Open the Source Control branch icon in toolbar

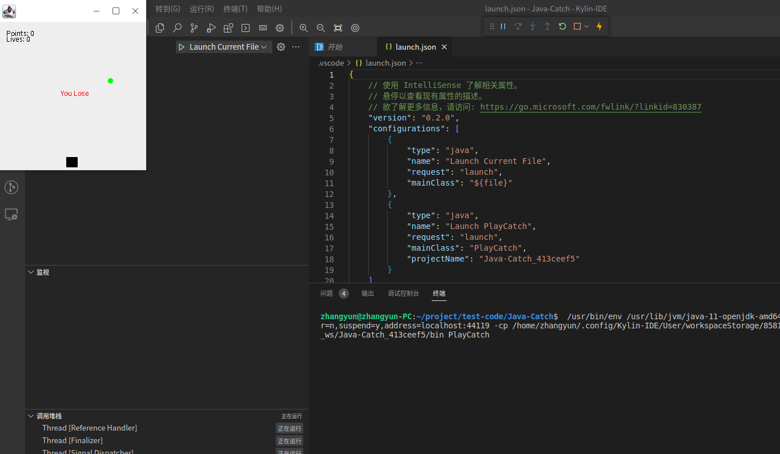click(x=194, y=27)
